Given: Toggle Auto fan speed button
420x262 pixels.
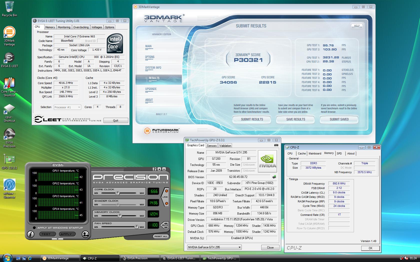Looking at the screenshot, I should pos(165,225).
